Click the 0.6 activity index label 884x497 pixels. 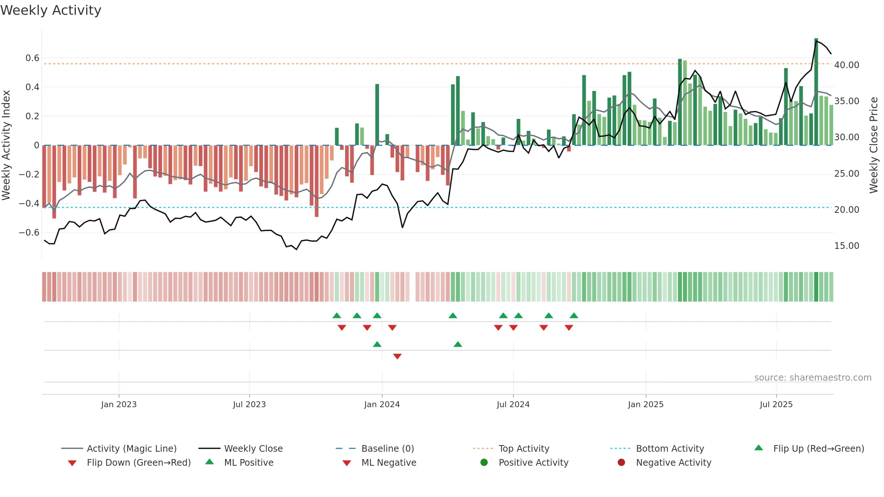point(32,58)
